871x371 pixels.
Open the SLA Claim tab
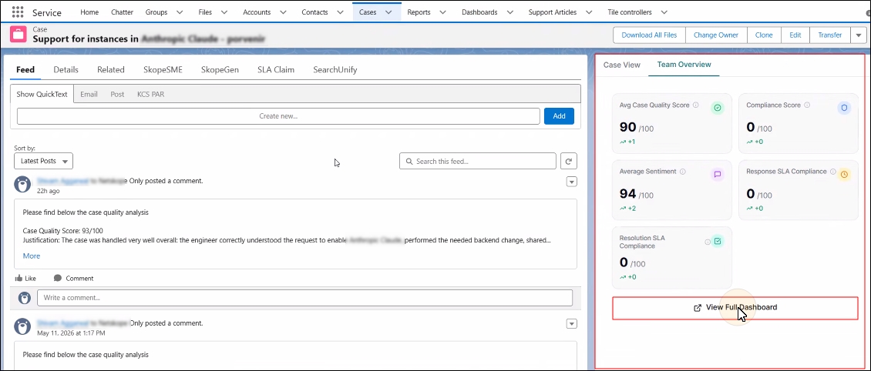[275, 70]
